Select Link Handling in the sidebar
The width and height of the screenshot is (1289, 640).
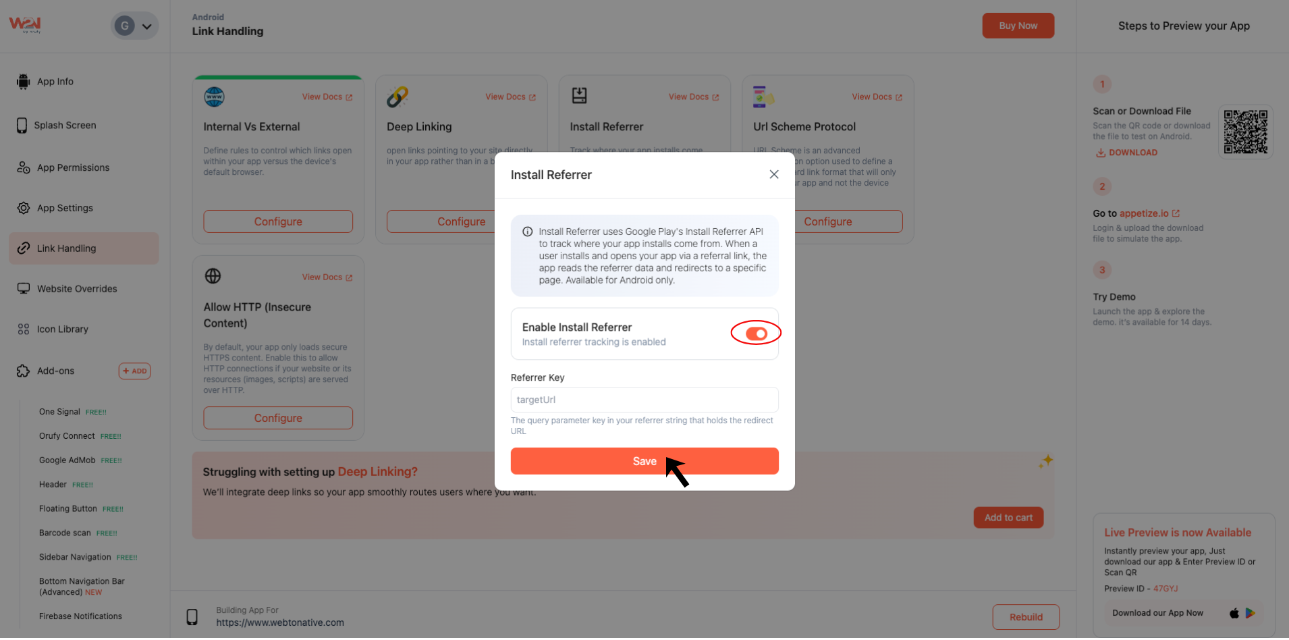pyautogui.click(x=67, y=248)
